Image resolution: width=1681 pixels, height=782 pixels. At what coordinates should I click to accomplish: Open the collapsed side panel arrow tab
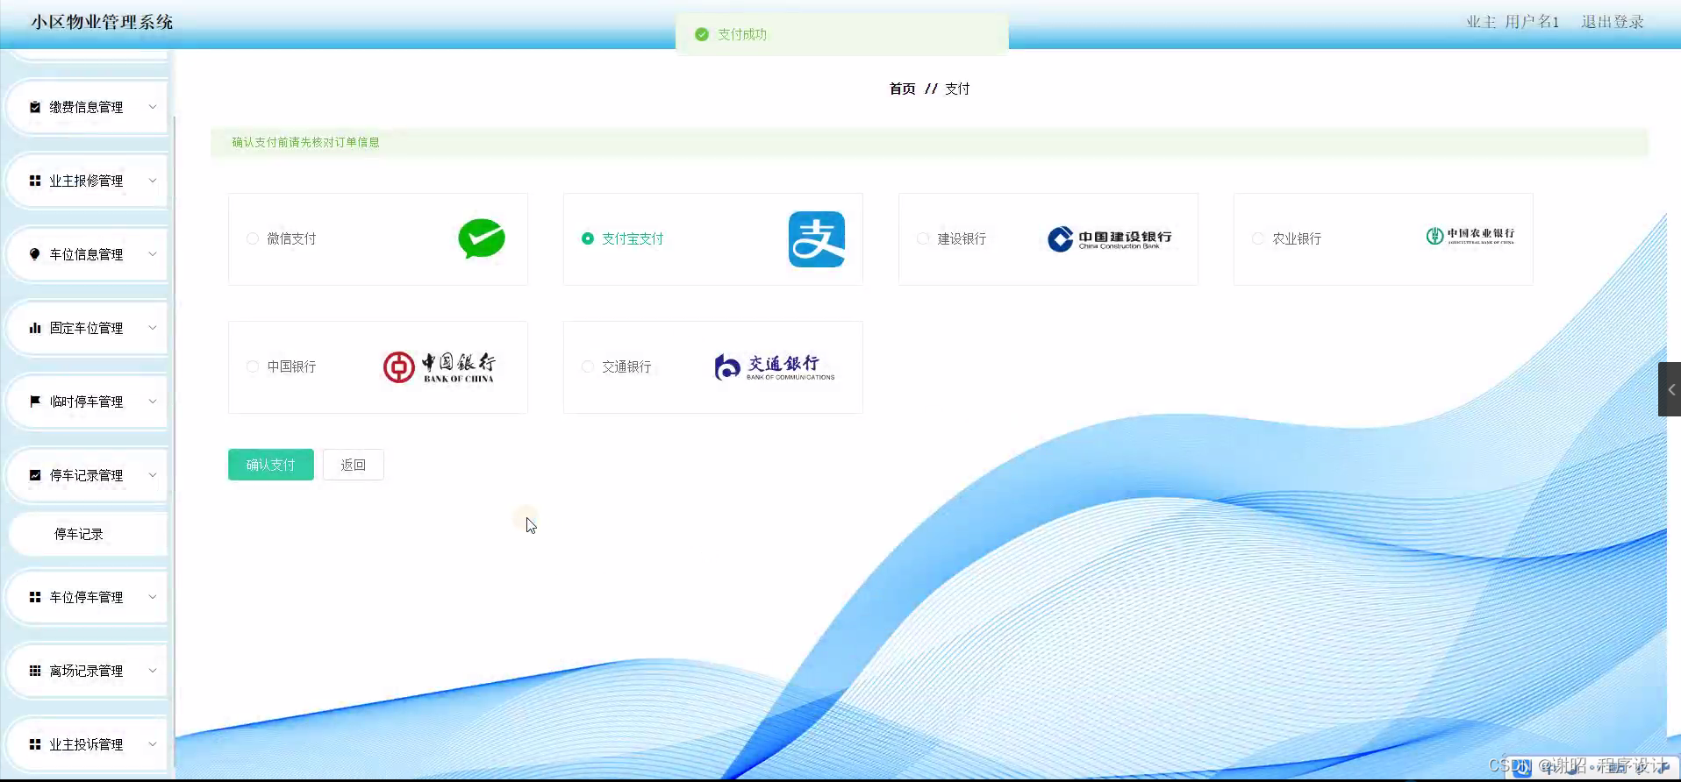point(1670,389)
